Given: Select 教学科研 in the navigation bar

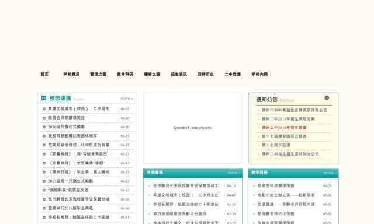Looking at the screenshot, I should click(125, 74).
